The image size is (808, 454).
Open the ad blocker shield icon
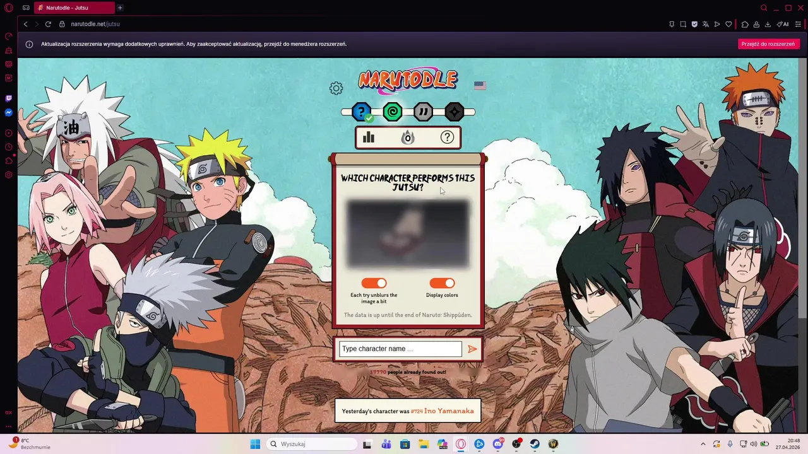coord(694,24)
